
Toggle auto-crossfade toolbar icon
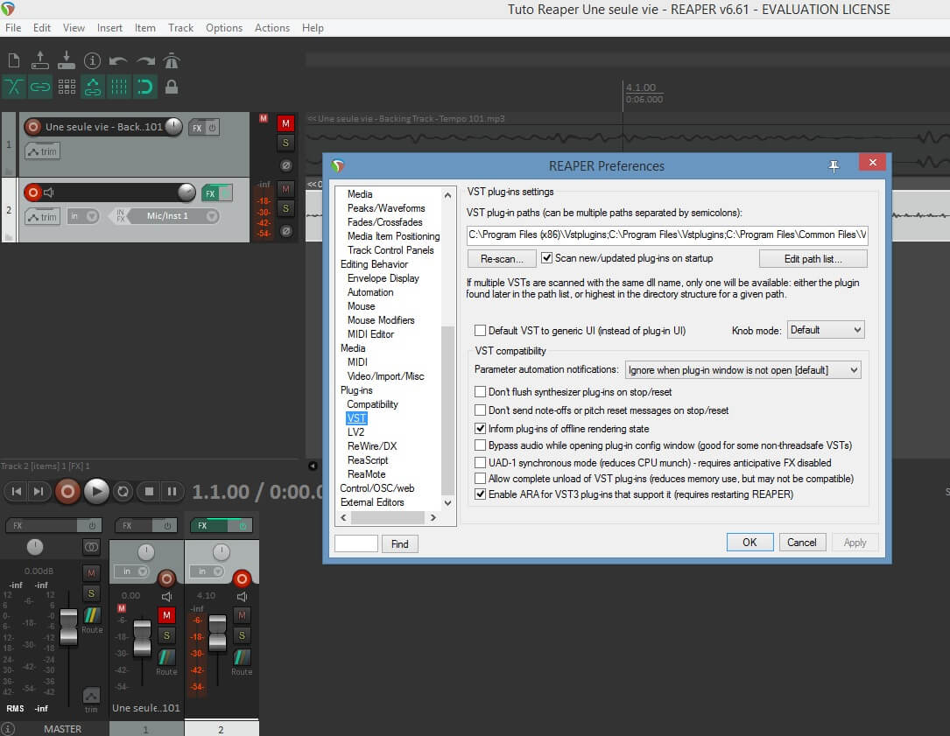13,87
